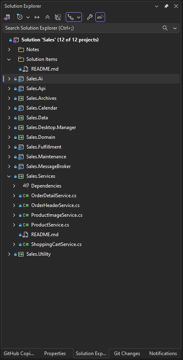Switch to the Git Changes tab

coord(127,354)
